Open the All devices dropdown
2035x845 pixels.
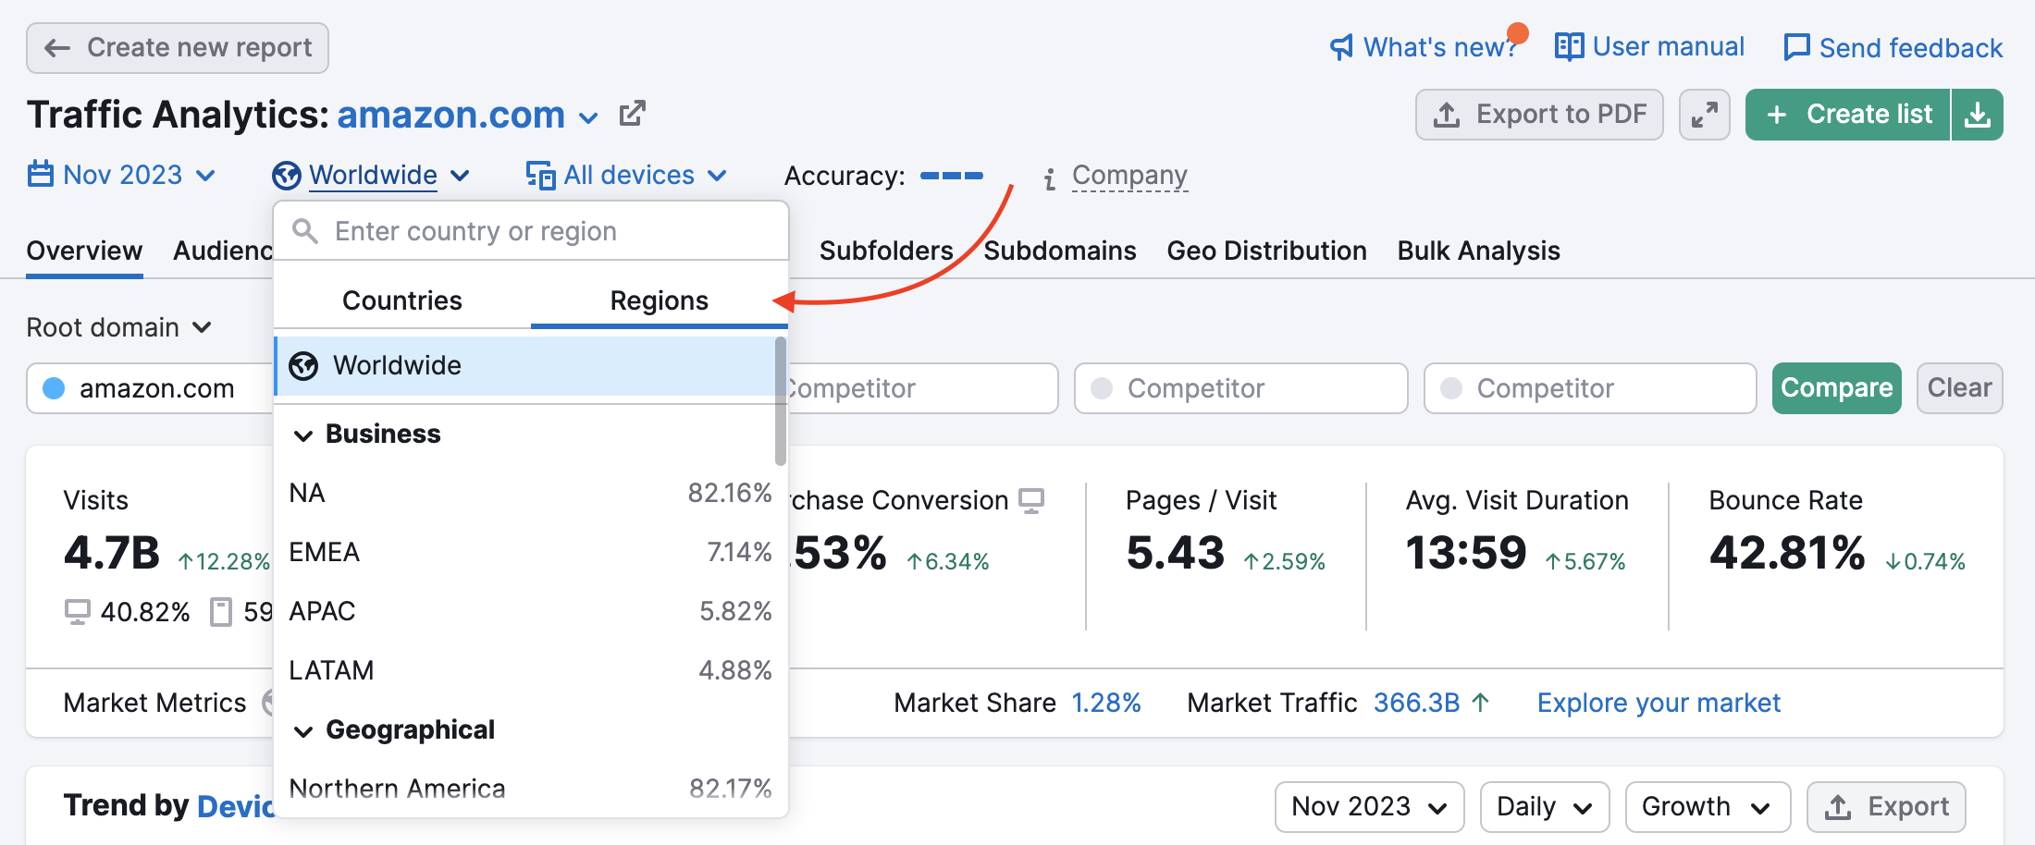[x=626, y=175]
